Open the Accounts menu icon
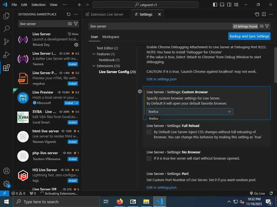This screenshot has height=207, width=277. (6, 171)
